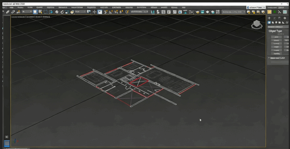Toggle Window/Crossing selection mode
Image resolution: width=290 pixels, height=149 pixels.
click(x=50, y=12)
